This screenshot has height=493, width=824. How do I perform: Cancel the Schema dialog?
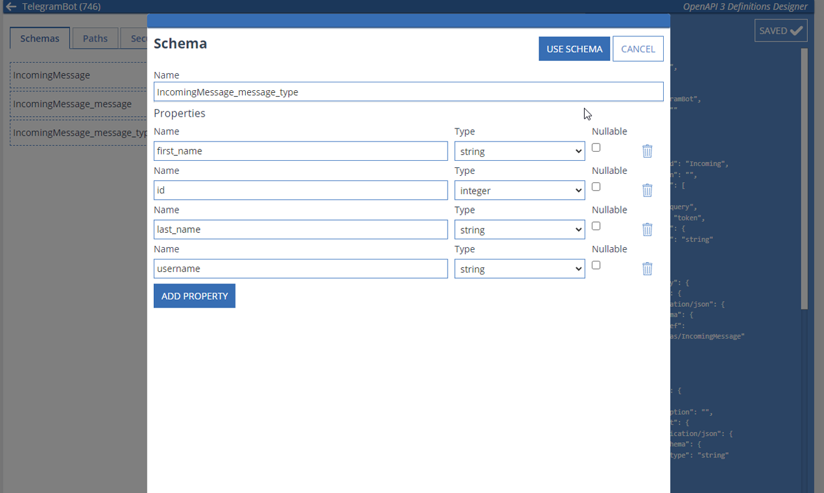coord(638,49)
